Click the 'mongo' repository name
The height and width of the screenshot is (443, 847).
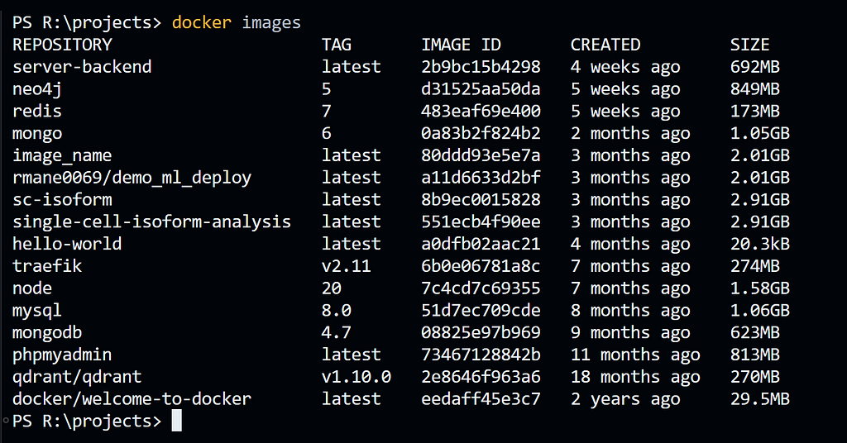click(37, 134)
